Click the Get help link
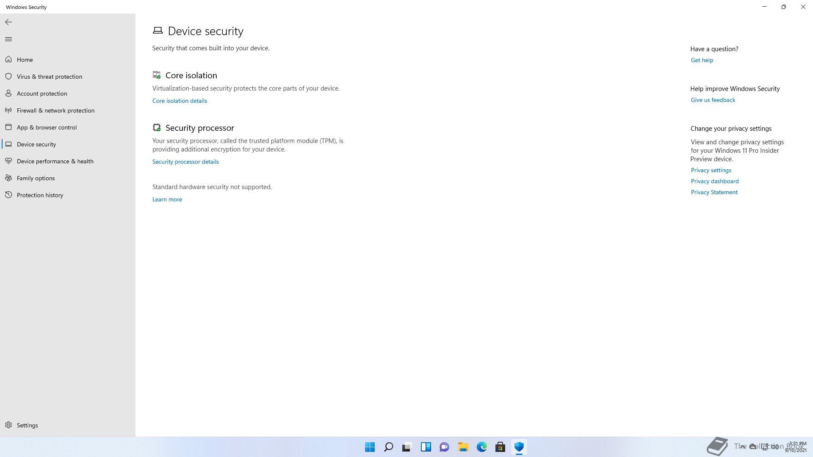 click(702, 60)
